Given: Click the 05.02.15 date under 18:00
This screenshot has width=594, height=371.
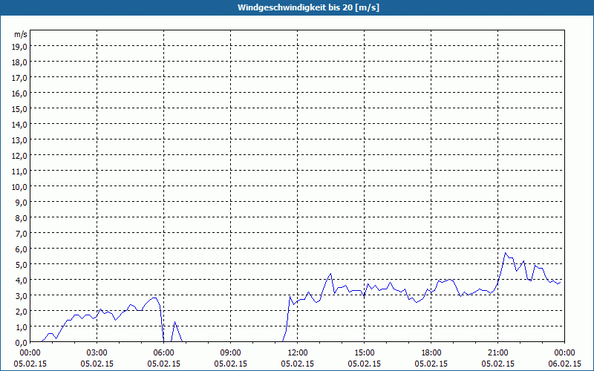Looking at the screenshot, I should (431, 364).
